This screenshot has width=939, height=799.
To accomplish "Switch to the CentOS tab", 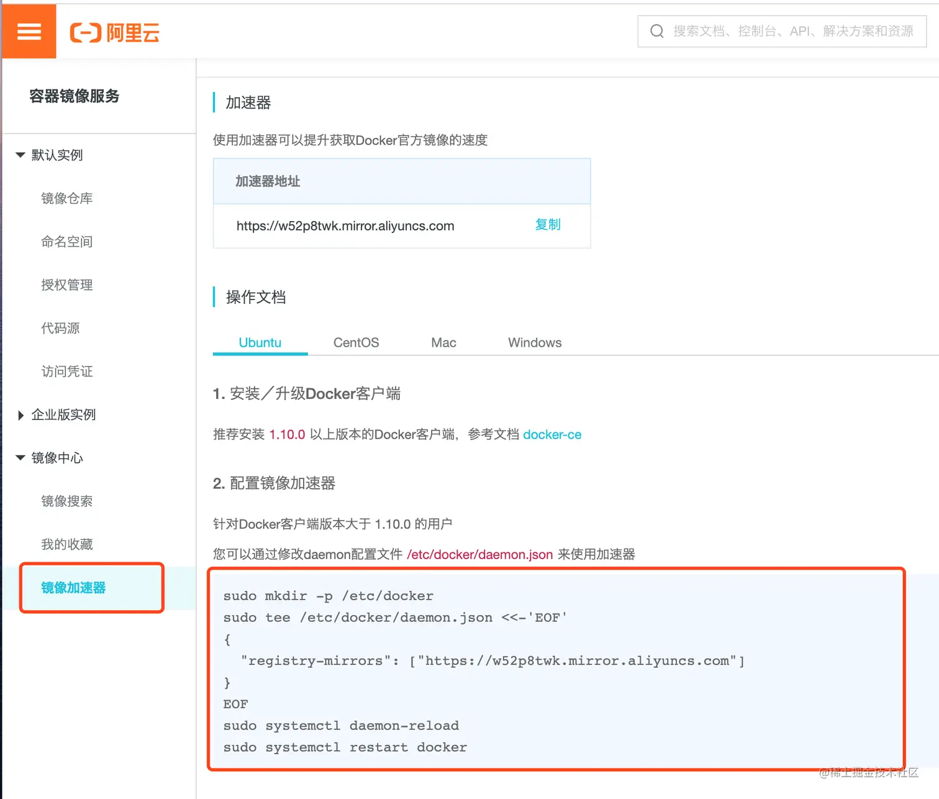I will coord(356,342).
